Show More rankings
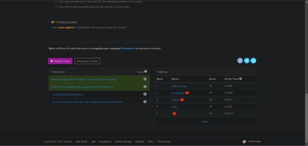The width and height of the screenshot is (308, 146). pyautogui.click(x=206, y=121)
